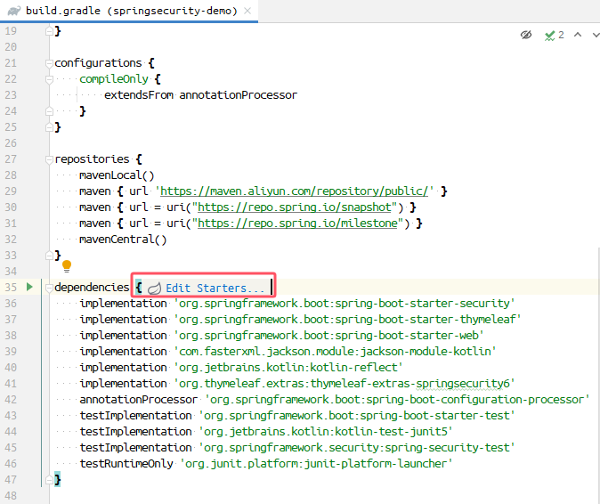The width and height of the screenshot is (600, 504).
Task: Click the compileOnly keyword
Action: click(114, 79)
